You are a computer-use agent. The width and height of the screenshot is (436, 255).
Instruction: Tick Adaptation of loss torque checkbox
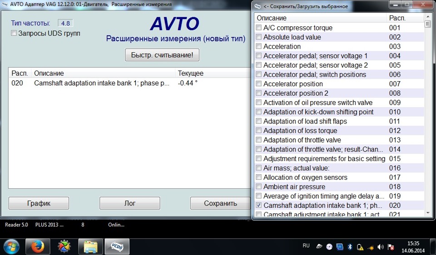258,130
